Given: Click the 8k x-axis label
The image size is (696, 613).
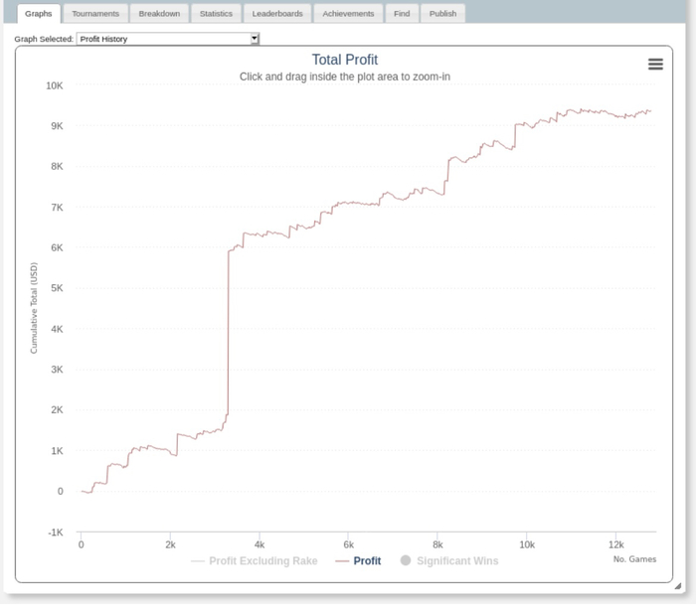Looking at the screenshot, I should pyautogui.click(x=437, y=544).
